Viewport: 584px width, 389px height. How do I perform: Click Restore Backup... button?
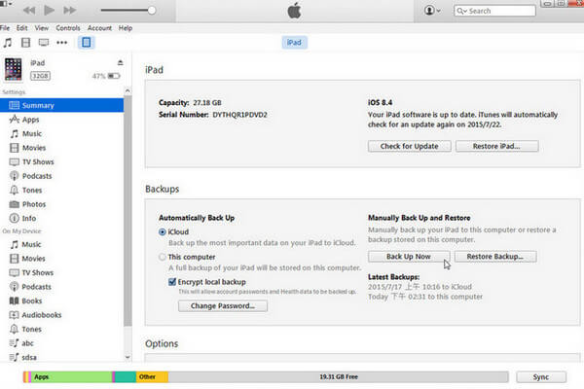pyautogui.click(x=495, y=257)
